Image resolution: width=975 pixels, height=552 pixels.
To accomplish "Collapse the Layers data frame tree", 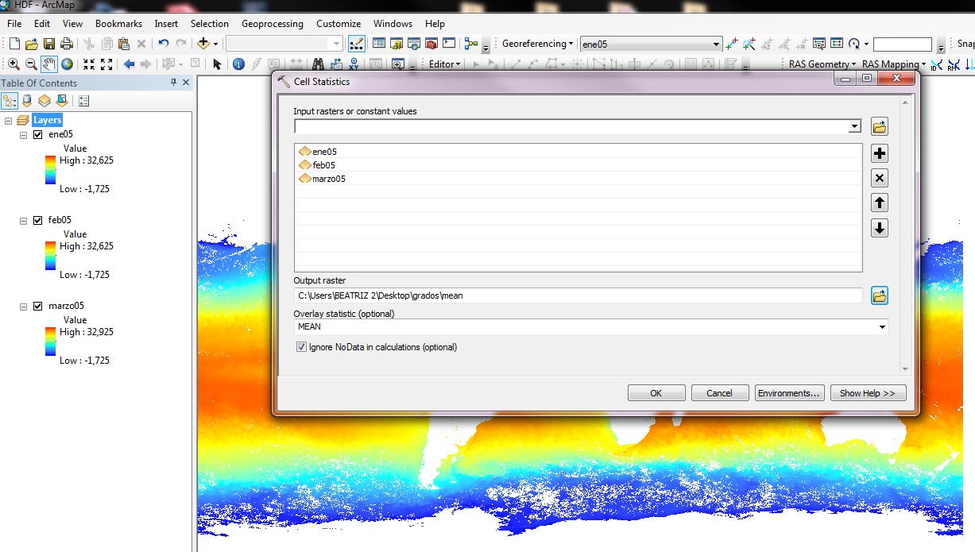I will pyautogui.click(x=8, y=121).
